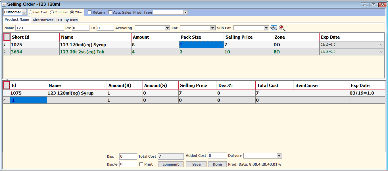The image size is (388, 171).
Task: Click the Total Cost column header
Action: [275, 85]
